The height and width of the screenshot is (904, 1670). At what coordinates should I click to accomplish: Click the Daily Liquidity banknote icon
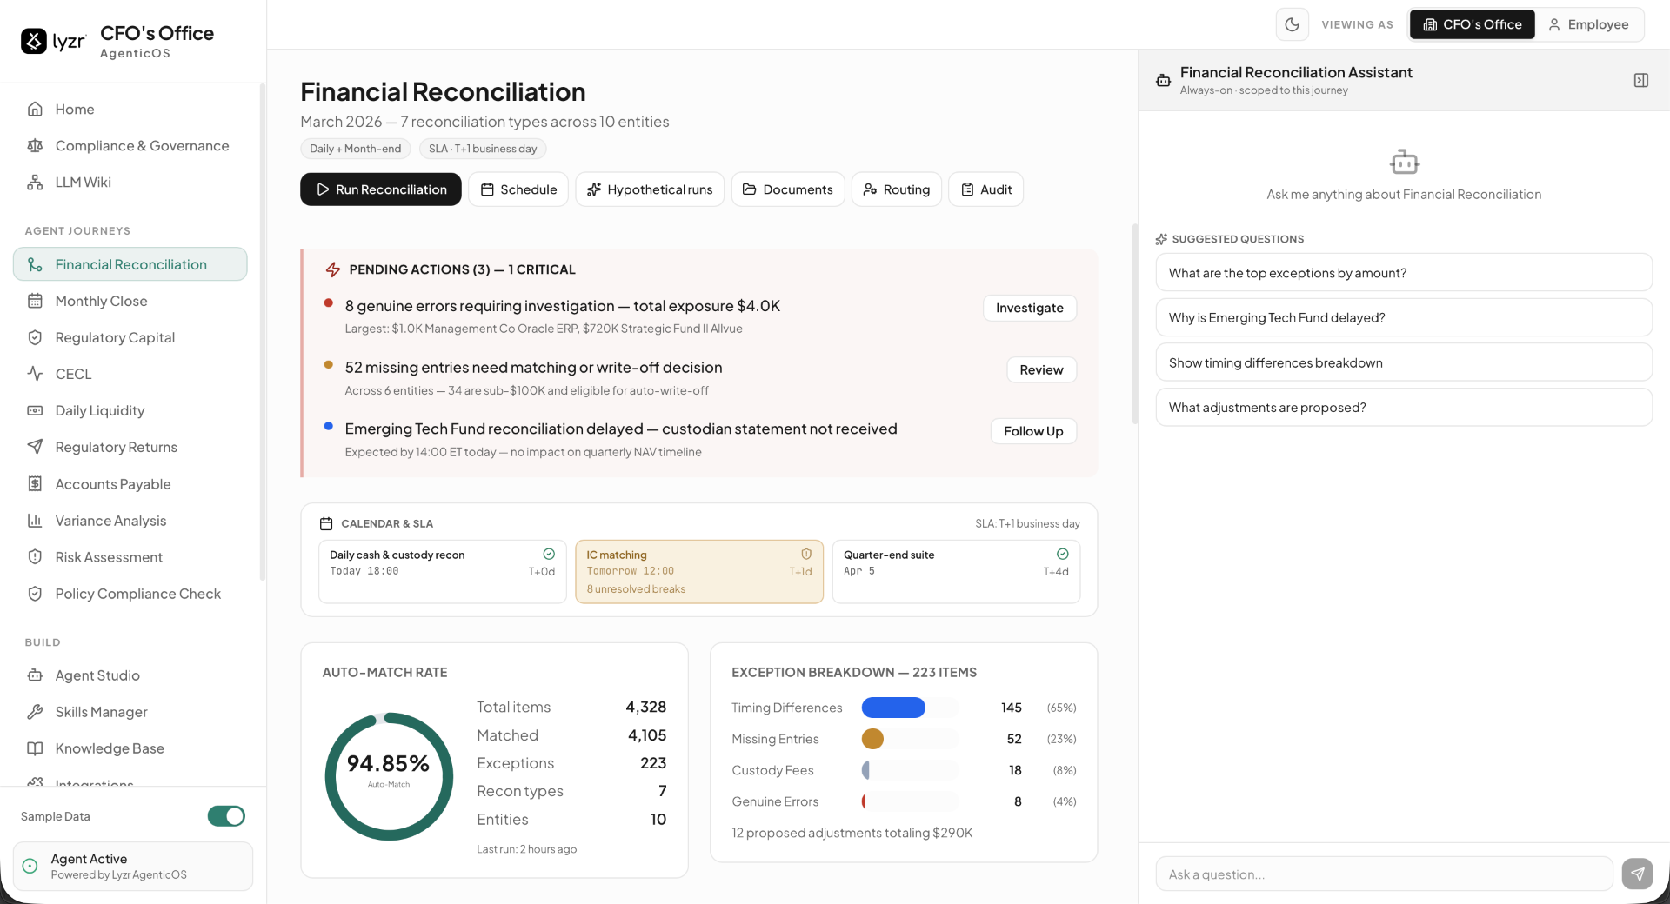pyautogui.click(x=35, y=410)
